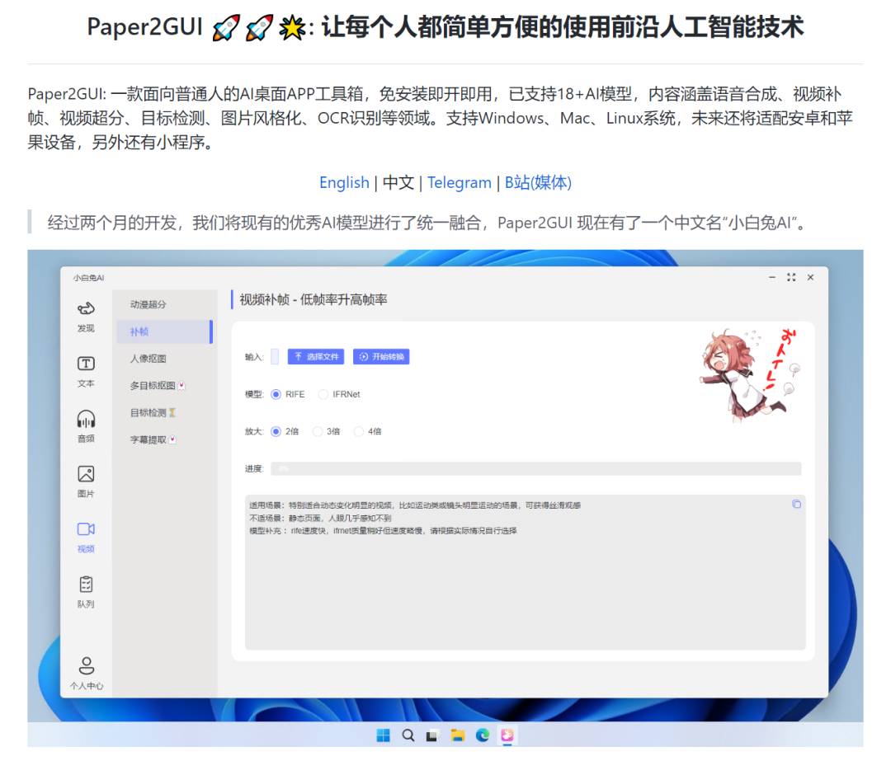Image resolution: width=891 pixels, height=761 pixels.
Task: Choose 2倍 magnification option
Action: [x=276, y=431]
